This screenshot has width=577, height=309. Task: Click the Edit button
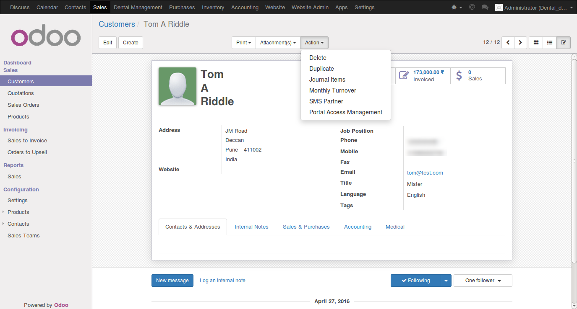tap(108, 43)
